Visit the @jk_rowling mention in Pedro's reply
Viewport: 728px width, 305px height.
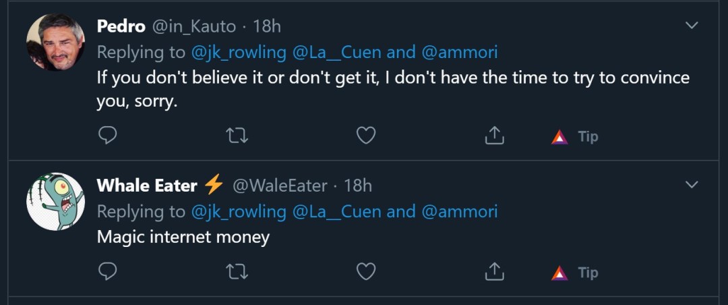tap(239, 52)
